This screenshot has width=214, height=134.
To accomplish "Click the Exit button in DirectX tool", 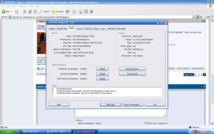I will (155, 105).
